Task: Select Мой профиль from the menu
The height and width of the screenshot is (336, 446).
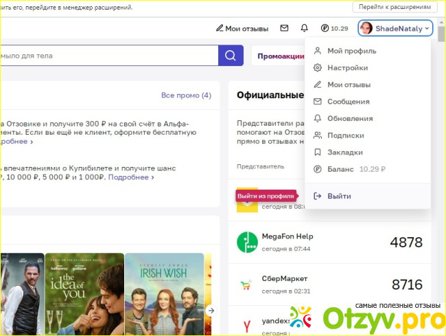Action: coord(351,51)
